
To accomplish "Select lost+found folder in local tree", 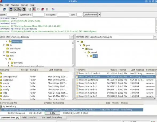I will pos(15,49).
